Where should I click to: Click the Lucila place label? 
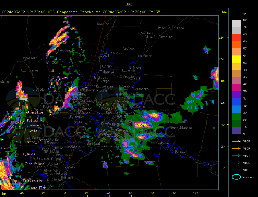(x=32, y=131)
